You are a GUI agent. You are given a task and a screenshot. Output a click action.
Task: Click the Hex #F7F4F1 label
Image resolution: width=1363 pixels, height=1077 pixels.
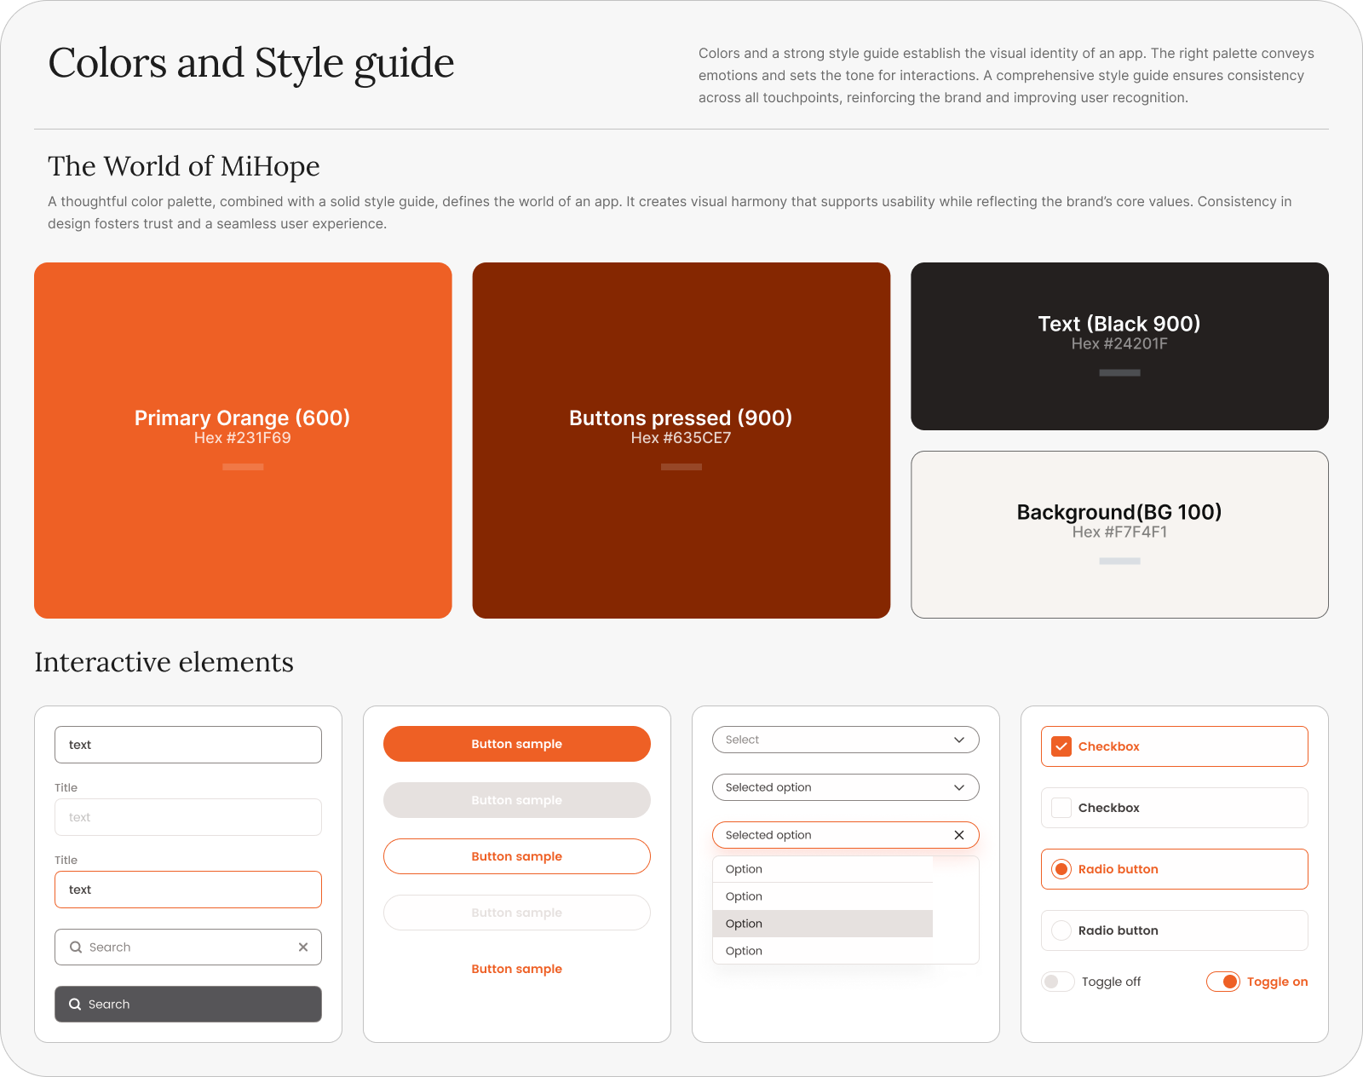coord(1119,533)
